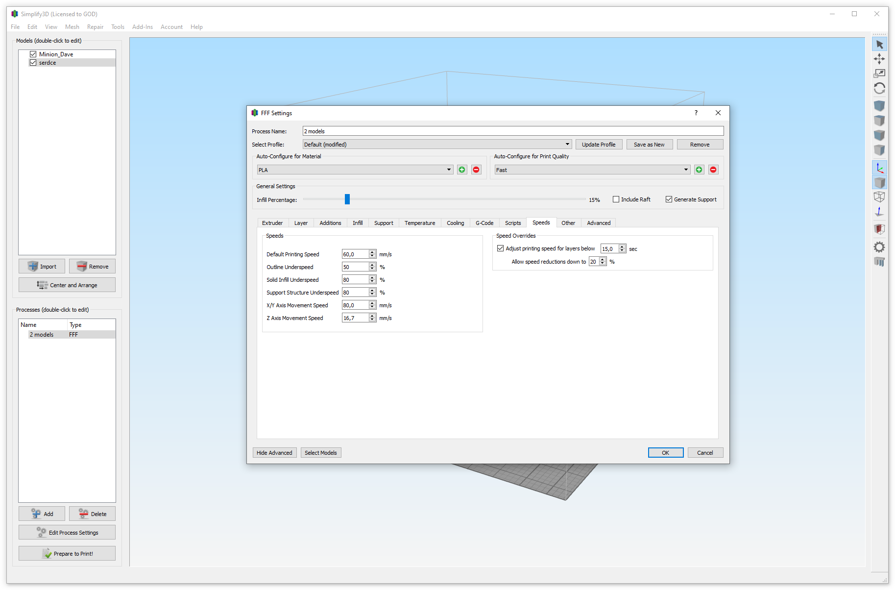The height and width of the screenshot is (590, 895).
Task: Click the X/Y Axis Movement Speed field
Action: click(x=355, y=305)
